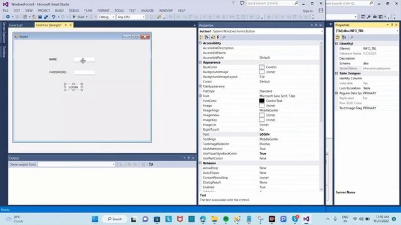
Task: Open the button1 object selector dropdown
Action: click(321, 31)
